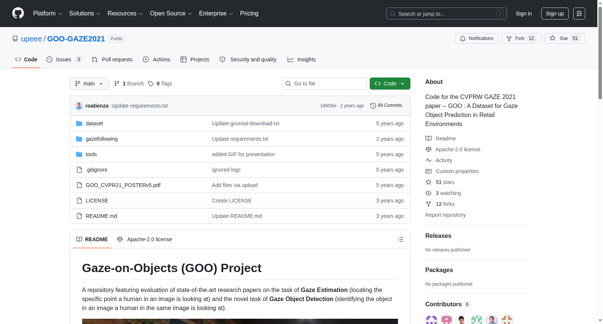This screenshot has width=603, height=324.
Task: Click the pulse icon next to Activity
Action: tap(429, 160)
